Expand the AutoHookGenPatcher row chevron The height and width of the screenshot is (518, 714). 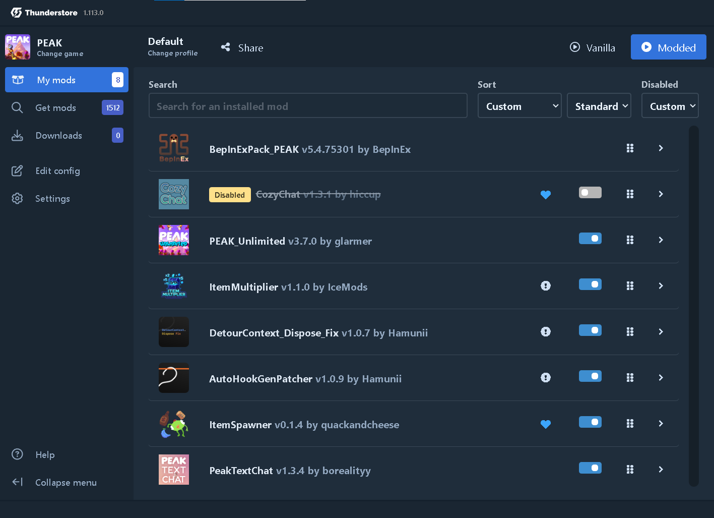point(661,378)
